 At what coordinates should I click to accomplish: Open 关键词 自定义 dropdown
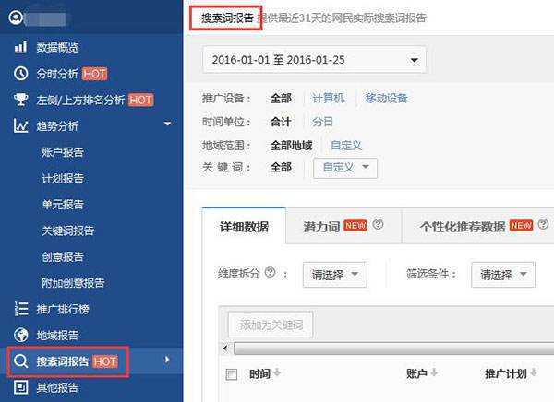click(x=345, y=168)
